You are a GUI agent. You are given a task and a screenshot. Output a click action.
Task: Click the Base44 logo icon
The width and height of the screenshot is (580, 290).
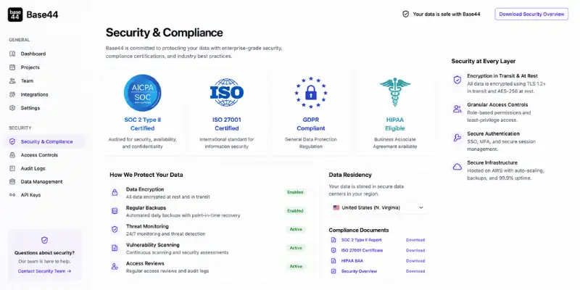(x=15, y=14)
